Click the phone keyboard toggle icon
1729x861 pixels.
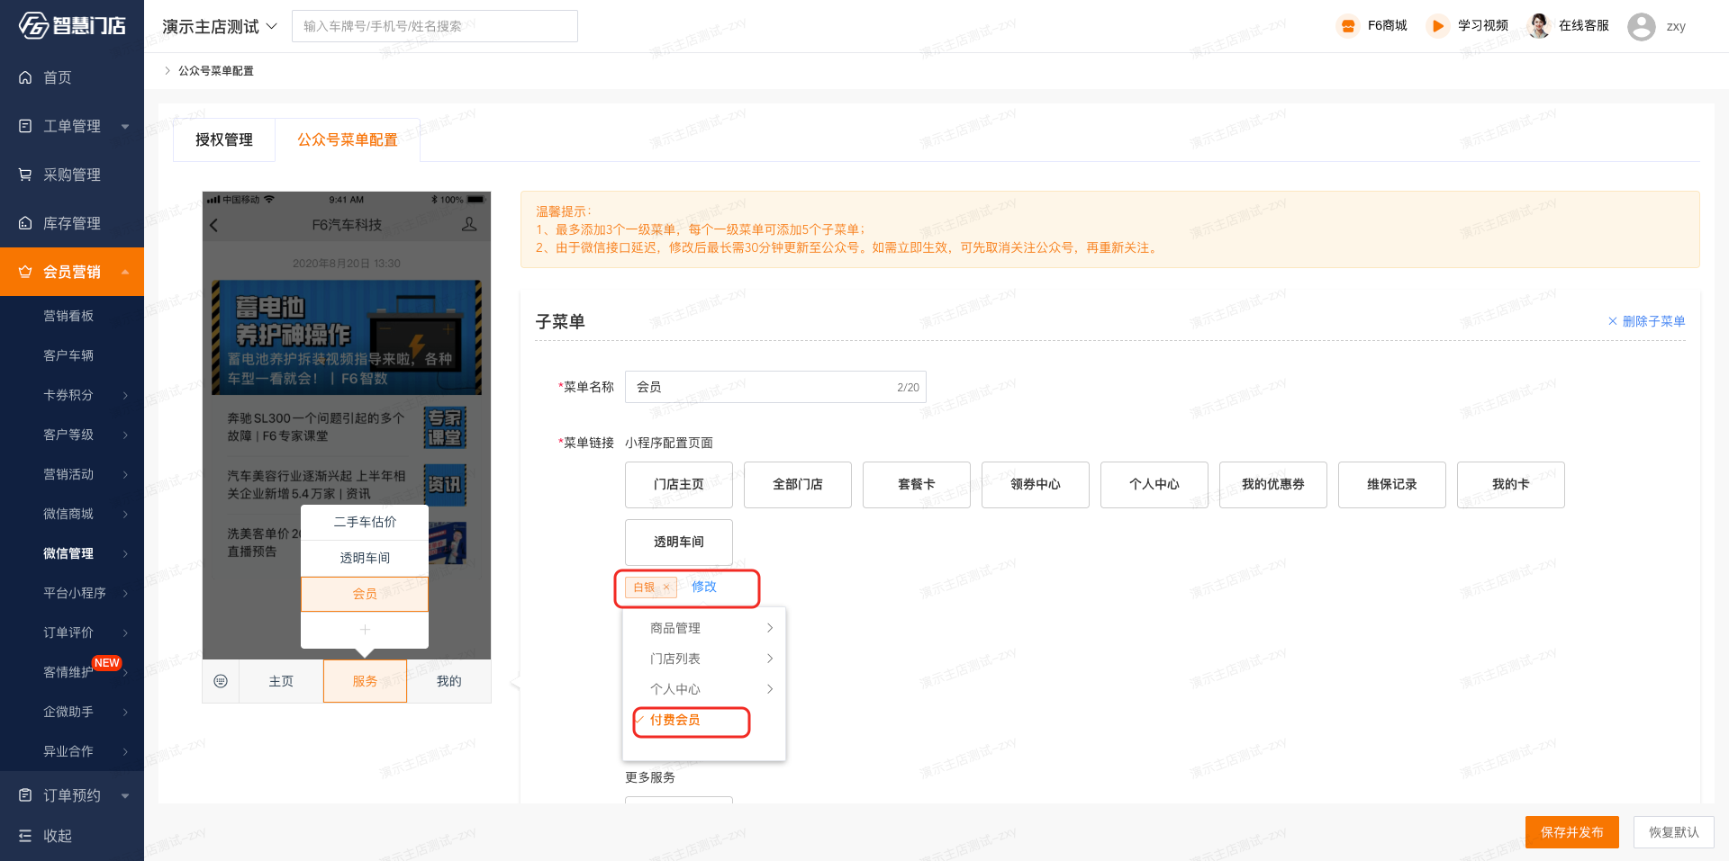221,681
